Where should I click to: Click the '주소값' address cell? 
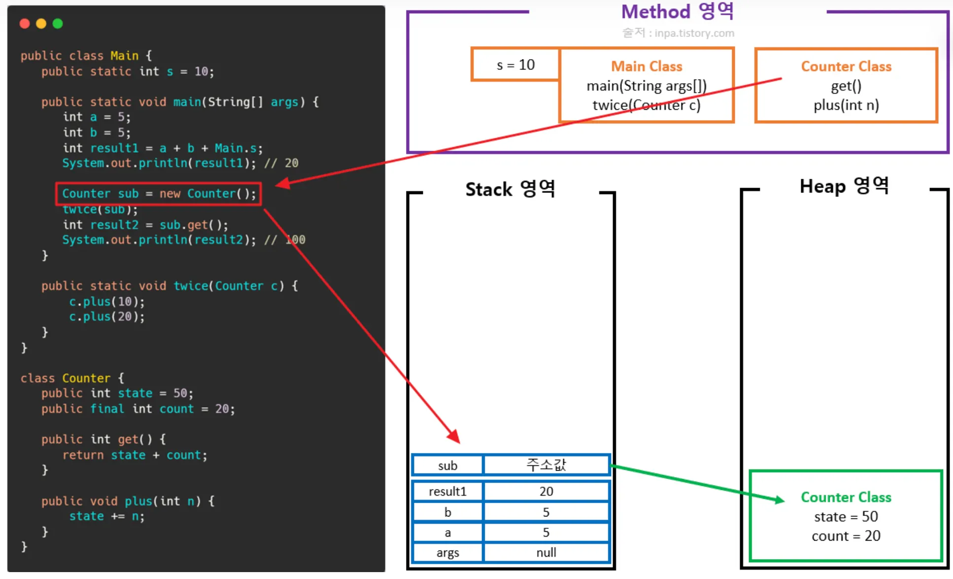(546, 465)
